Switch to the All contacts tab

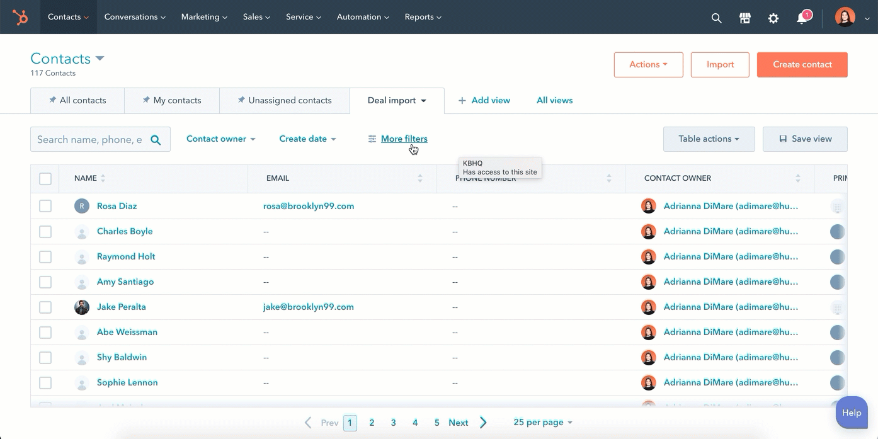(77, 101)
